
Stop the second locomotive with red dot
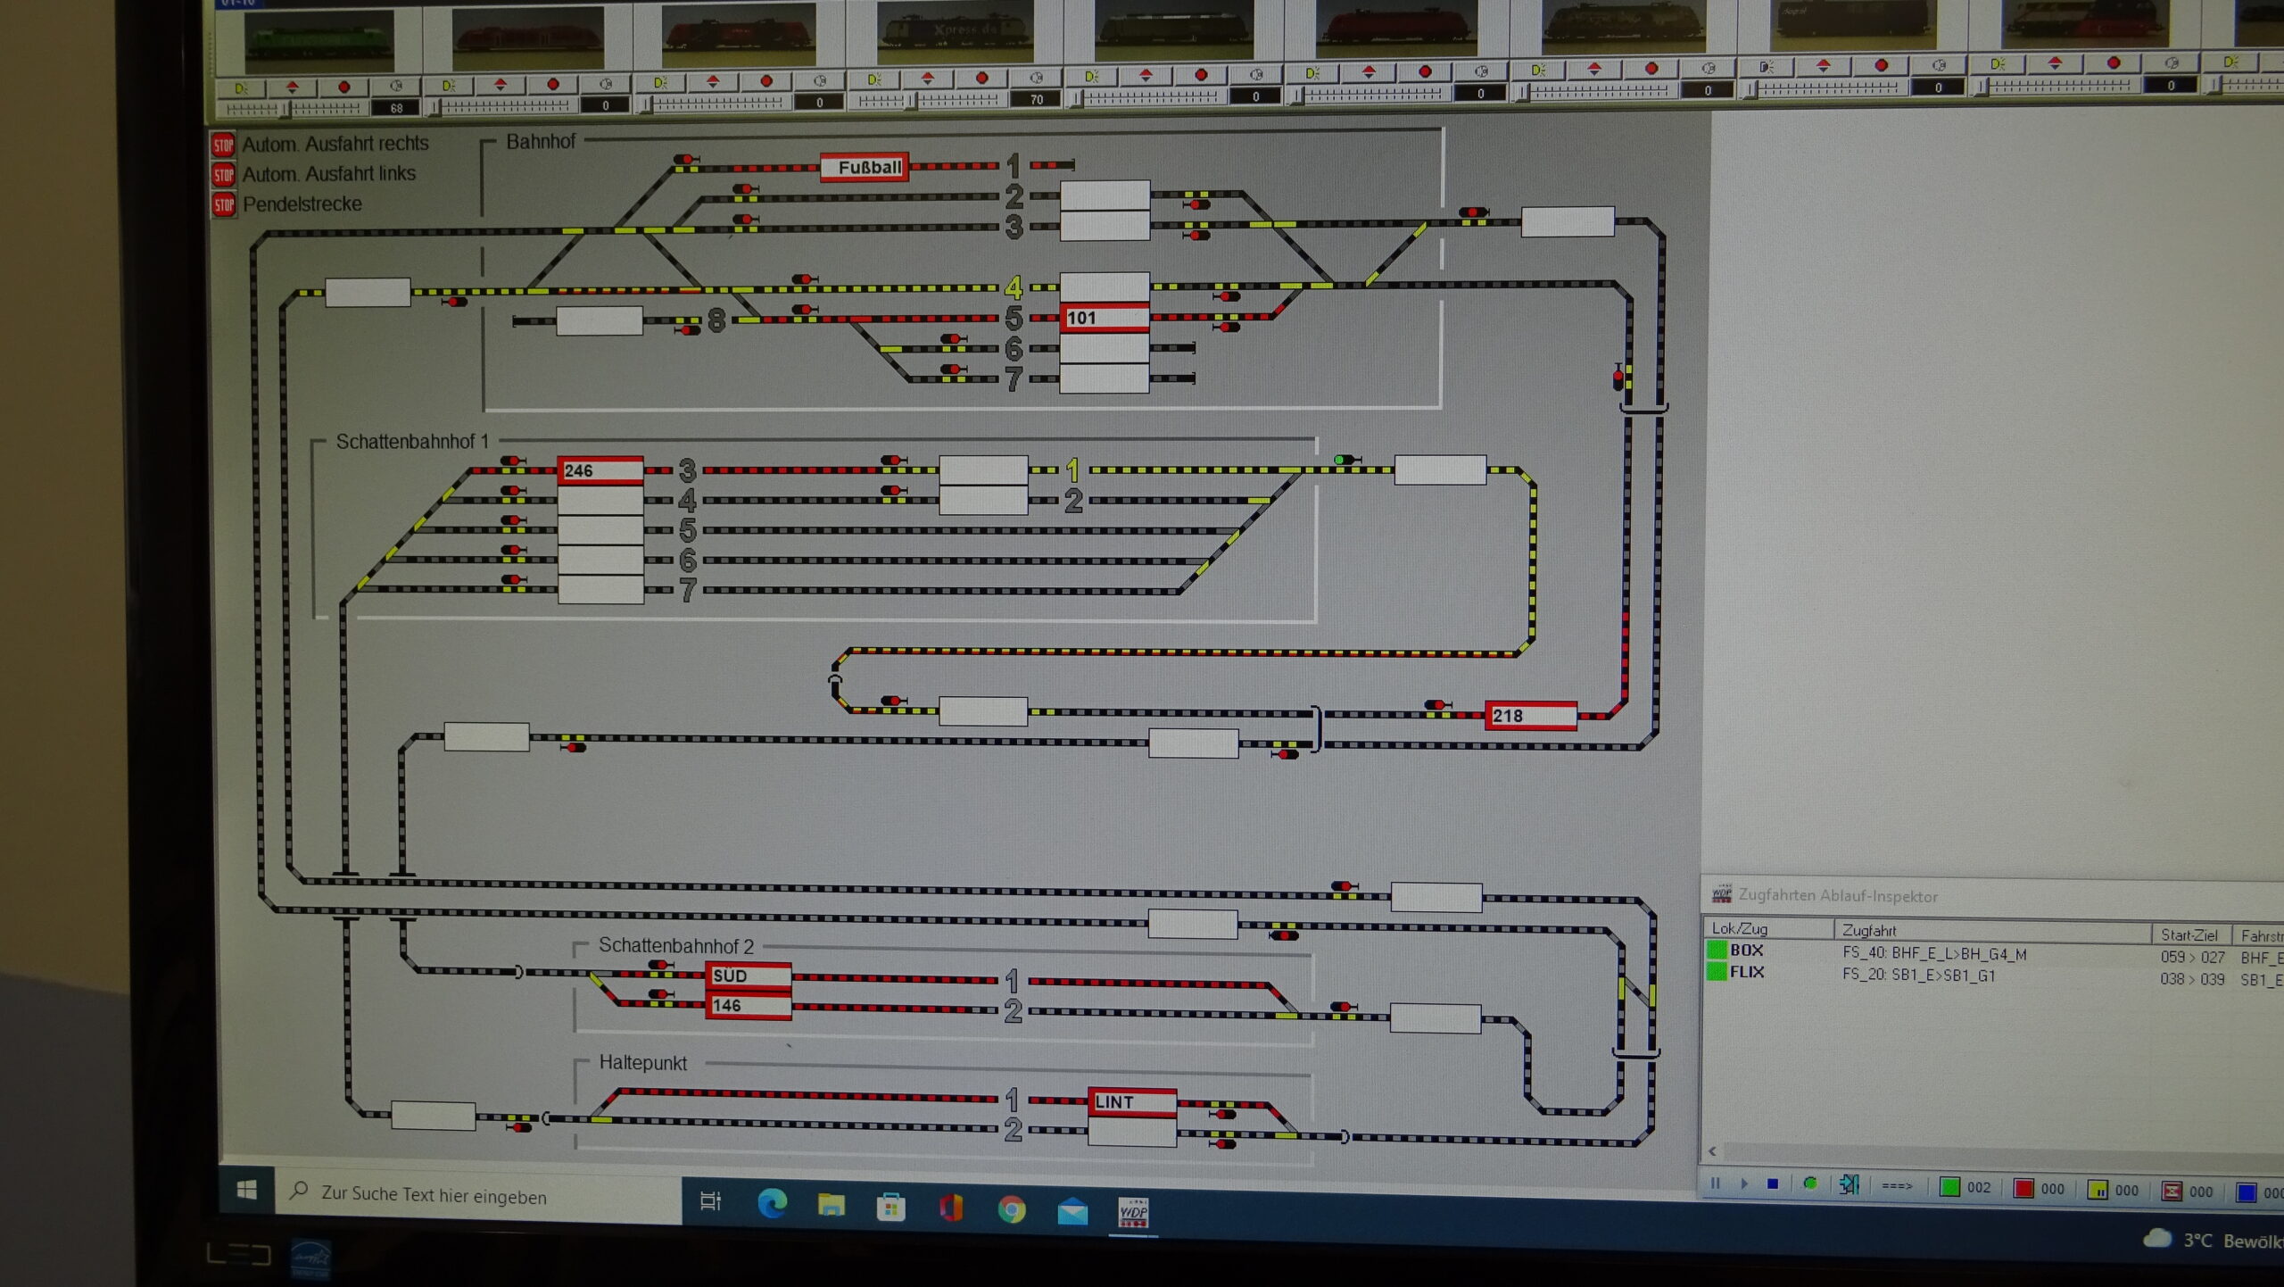(553, 84)
